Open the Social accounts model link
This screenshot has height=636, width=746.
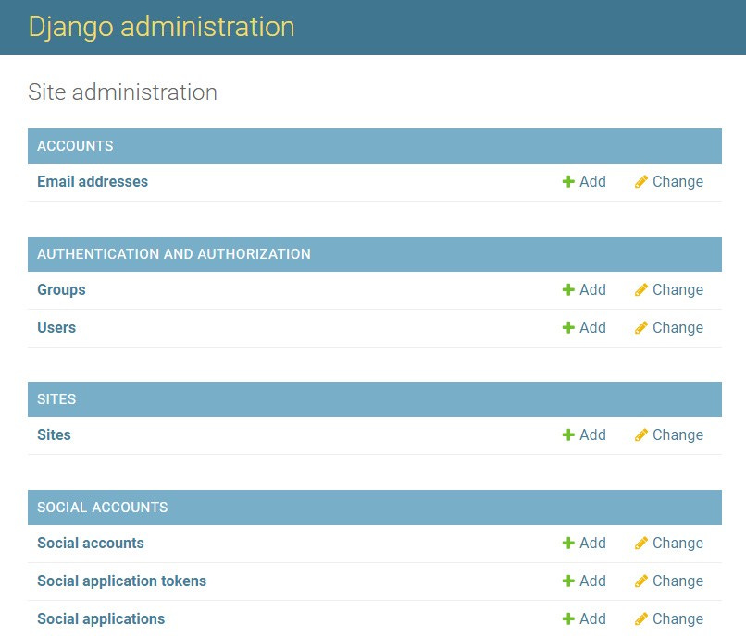pos(91,543)
